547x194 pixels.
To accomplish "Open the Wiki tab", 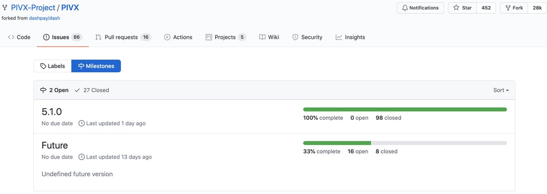I will click(269, 37).
